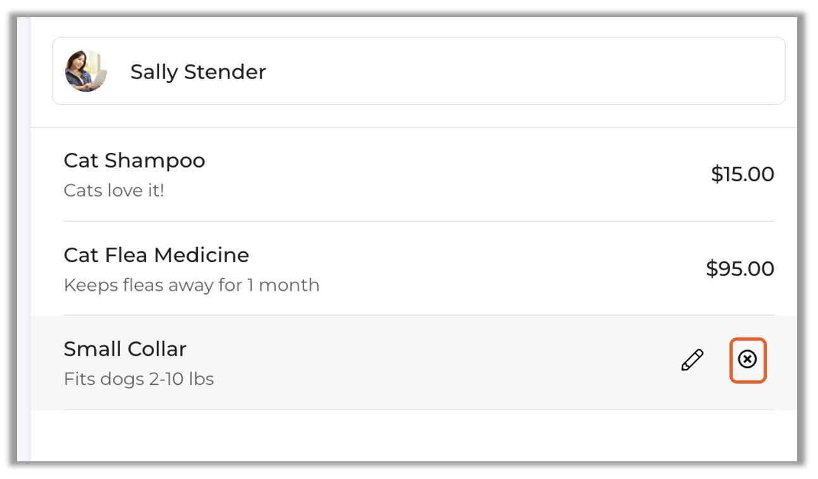This screenshot has width=818, height=479.
Task: Click the divider line under Cat Shampoo row
Action: (x=417, y=221)
